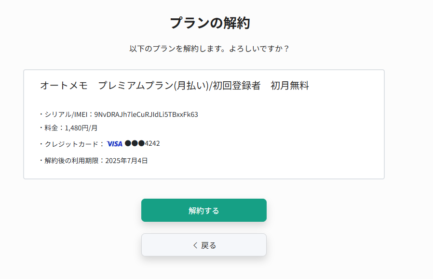
Task: Click the VISA card logo
Action: 115,144
